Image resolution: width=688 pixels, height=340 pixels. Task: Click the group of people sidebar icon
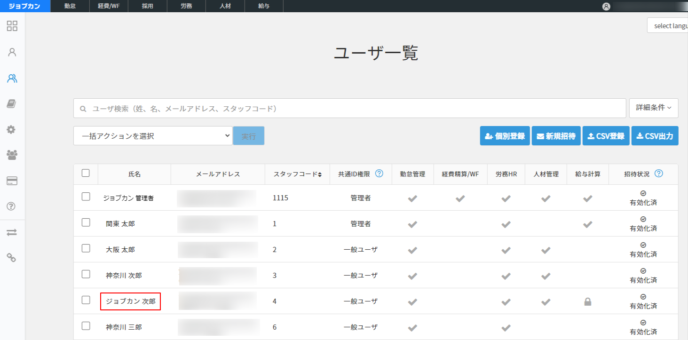tap(12, 155)
